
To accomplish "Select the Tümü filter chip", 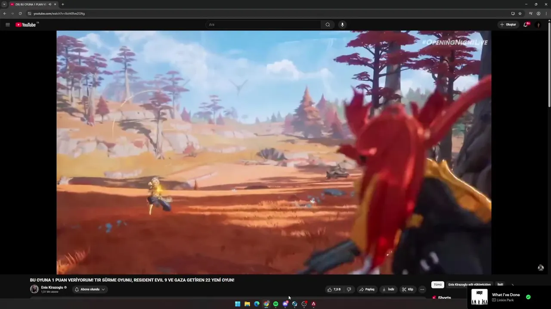I will tap(438, 285).
